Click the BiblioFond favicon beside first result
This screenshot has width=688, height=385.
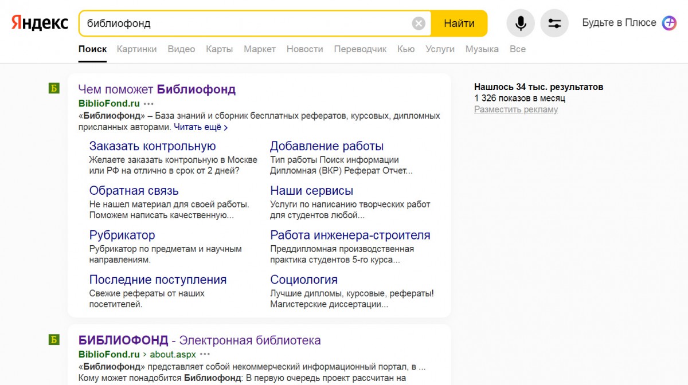(54, 88)
